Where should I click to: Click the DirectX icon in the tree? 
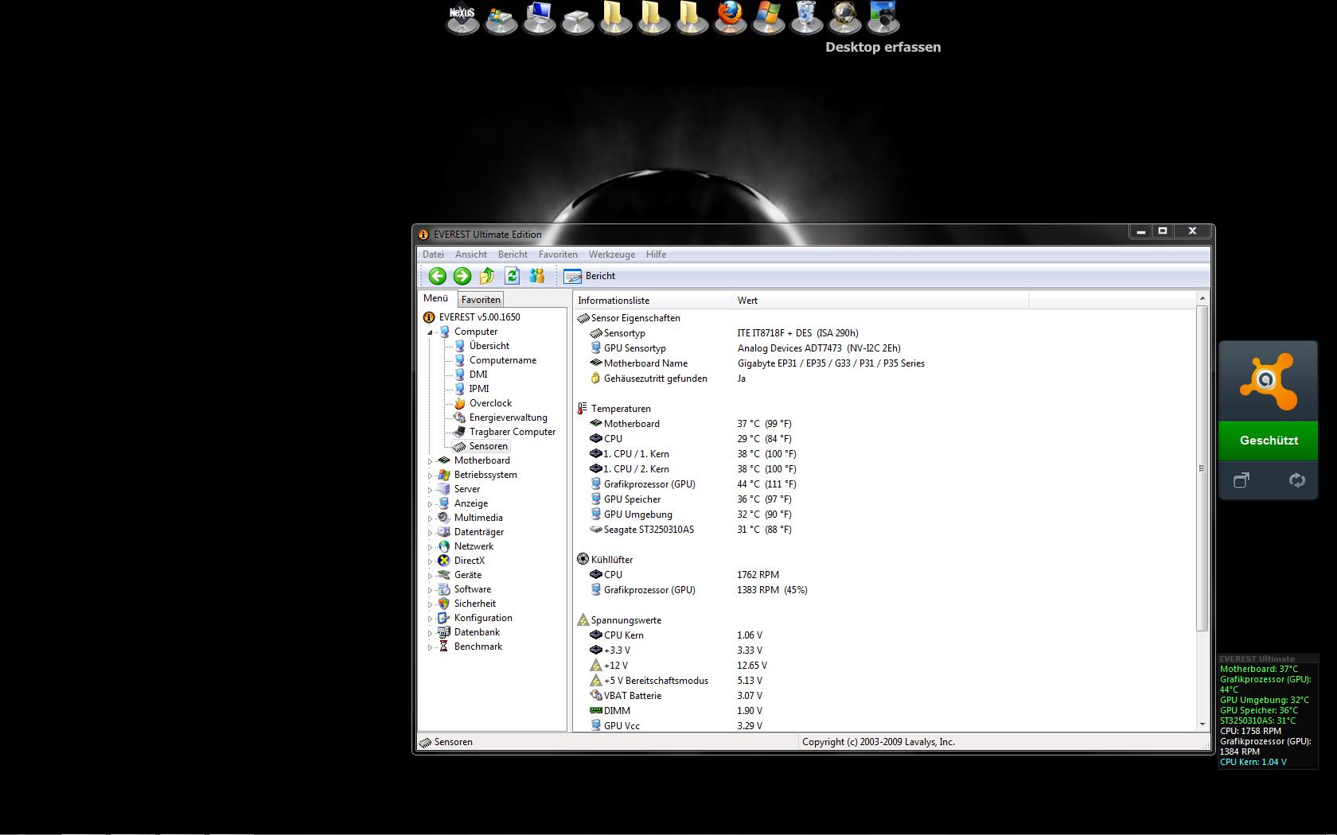tap(444, 561)
